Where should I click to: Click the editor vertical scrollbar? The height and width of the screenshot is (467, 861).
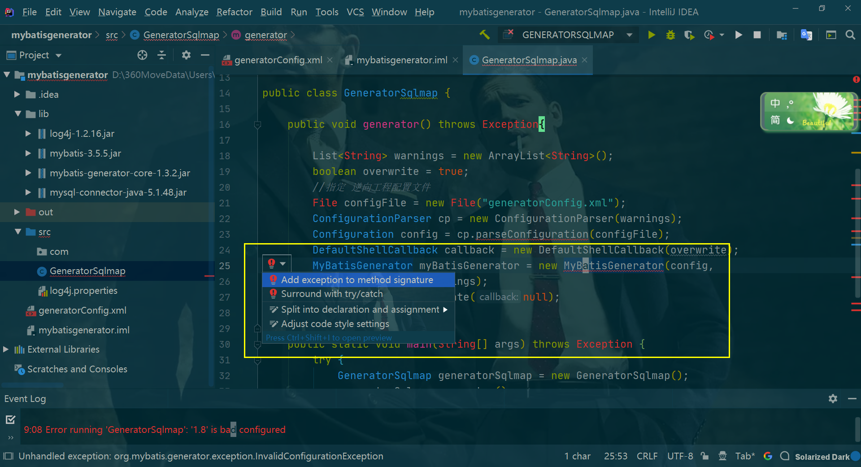point(857,233)
